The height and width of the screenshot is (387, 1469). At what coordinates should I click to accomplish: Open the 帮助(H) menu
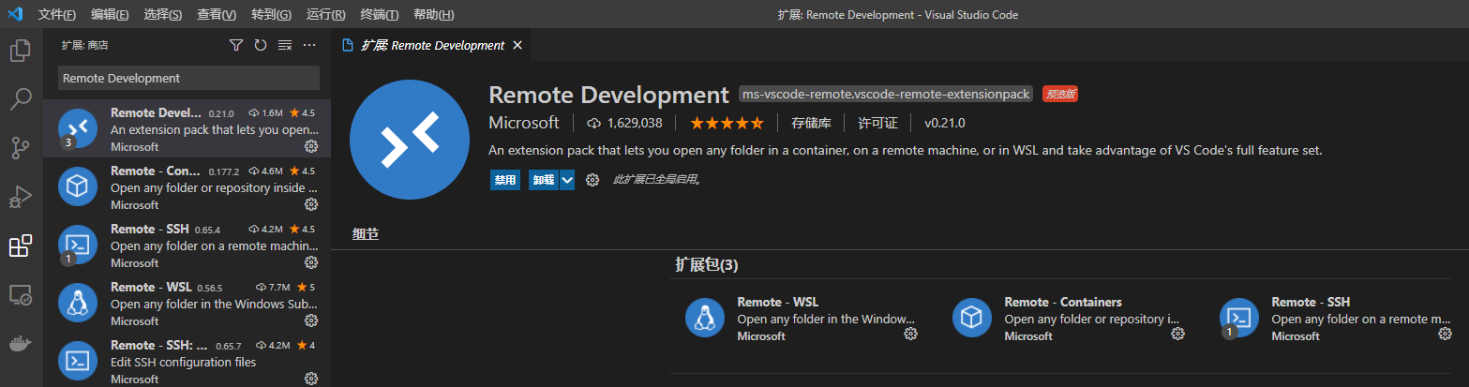pyautogui.click(x=433, y=15)
